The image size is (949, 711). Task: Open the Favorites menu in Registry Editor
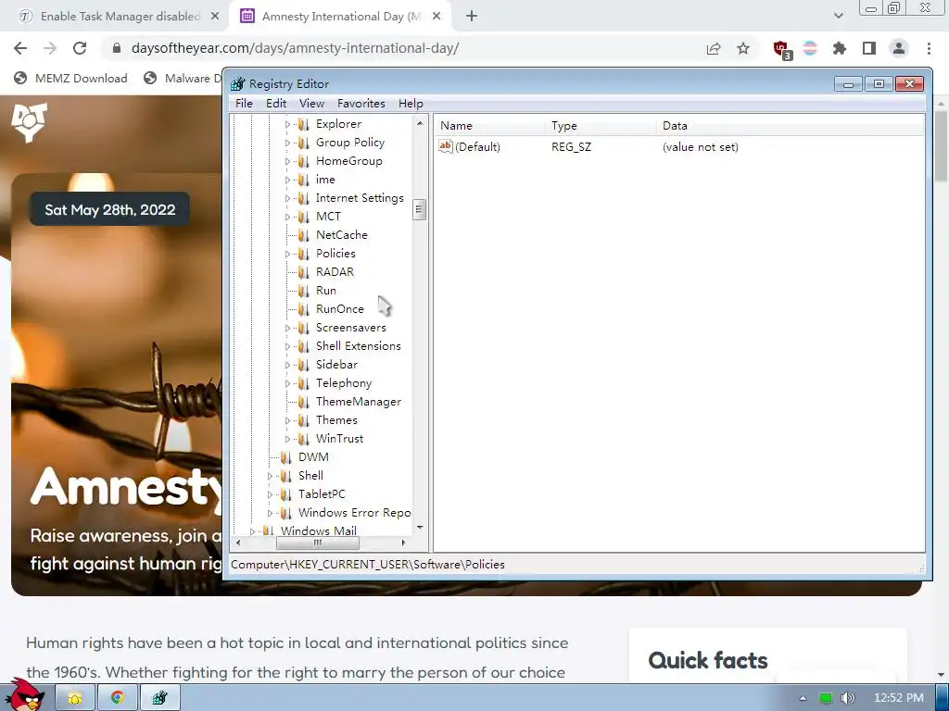pos(361,104)
